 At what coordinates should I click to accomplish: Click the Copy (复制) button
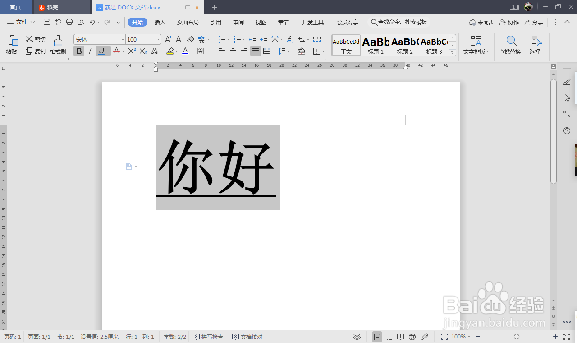pyautogui.click(x=36, y=51)
